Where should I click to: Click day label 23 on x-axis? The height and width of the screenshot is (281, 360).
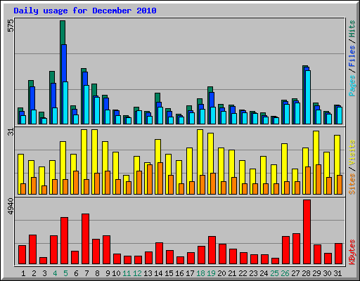click(253, 273)
